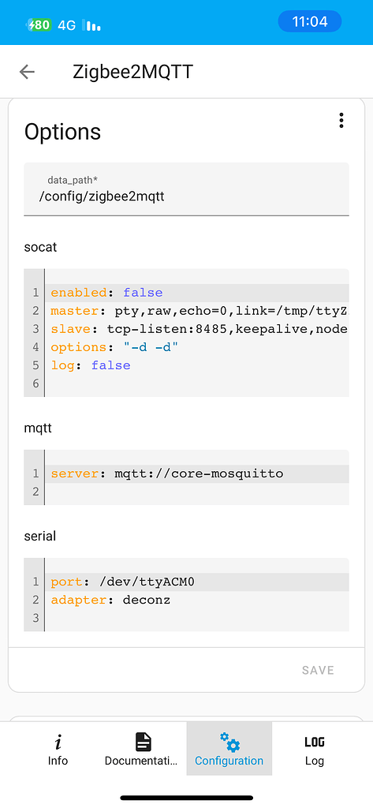This screenshot has height=808, width=373.
Task: Click the SAVE button
Action: point(318,670)
